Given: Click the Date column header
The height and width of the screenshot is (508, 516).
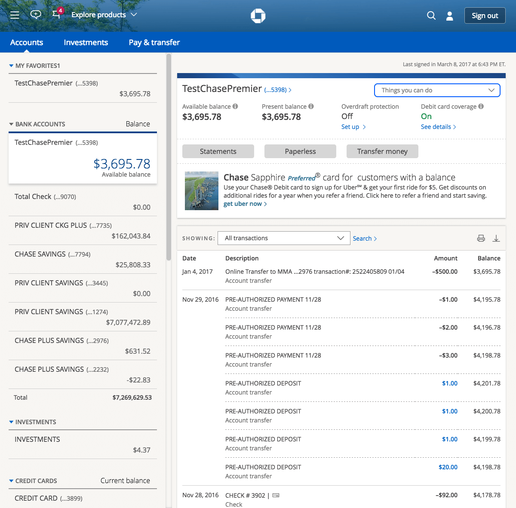Looking at the screenshot, I should [x=189, y=258].
